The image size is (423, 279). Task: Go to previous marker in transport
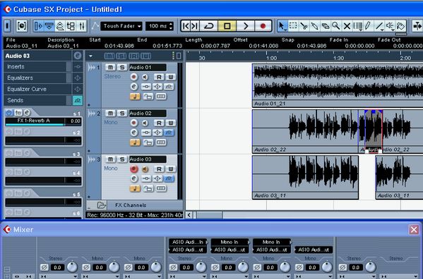click(186, 26)
